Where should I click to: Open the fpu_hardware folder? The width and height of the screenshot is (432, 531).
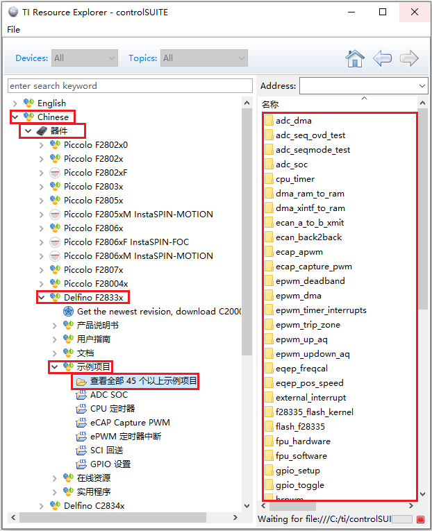pos(303,441)
